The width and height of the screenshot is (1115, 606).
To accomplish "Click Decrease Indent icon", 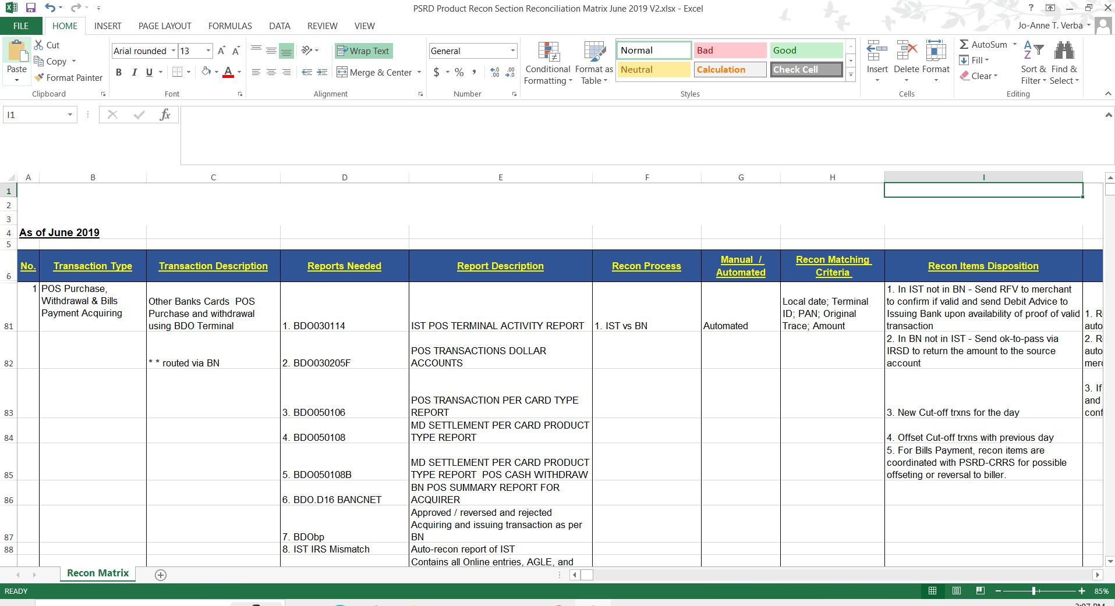I will [307, 72].
